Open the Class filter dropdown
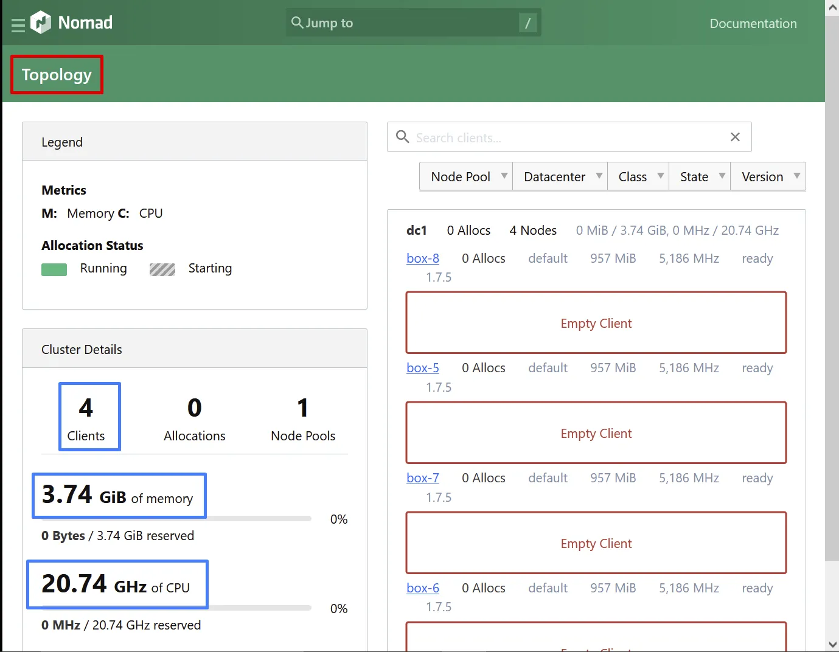This screenshot has height=652, width=839. [x=638, y=177]
